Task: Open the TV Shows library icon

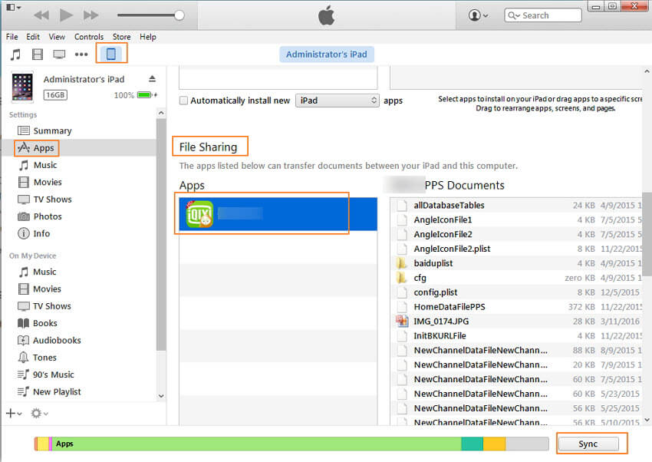Action: pyautogui.click(x=59, y=54)
